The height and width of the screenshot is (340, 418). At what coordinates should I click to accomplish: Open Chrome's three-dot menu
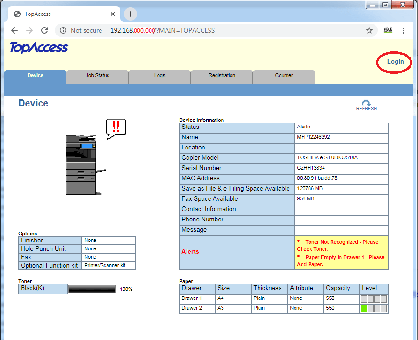[x=403, y=30]
